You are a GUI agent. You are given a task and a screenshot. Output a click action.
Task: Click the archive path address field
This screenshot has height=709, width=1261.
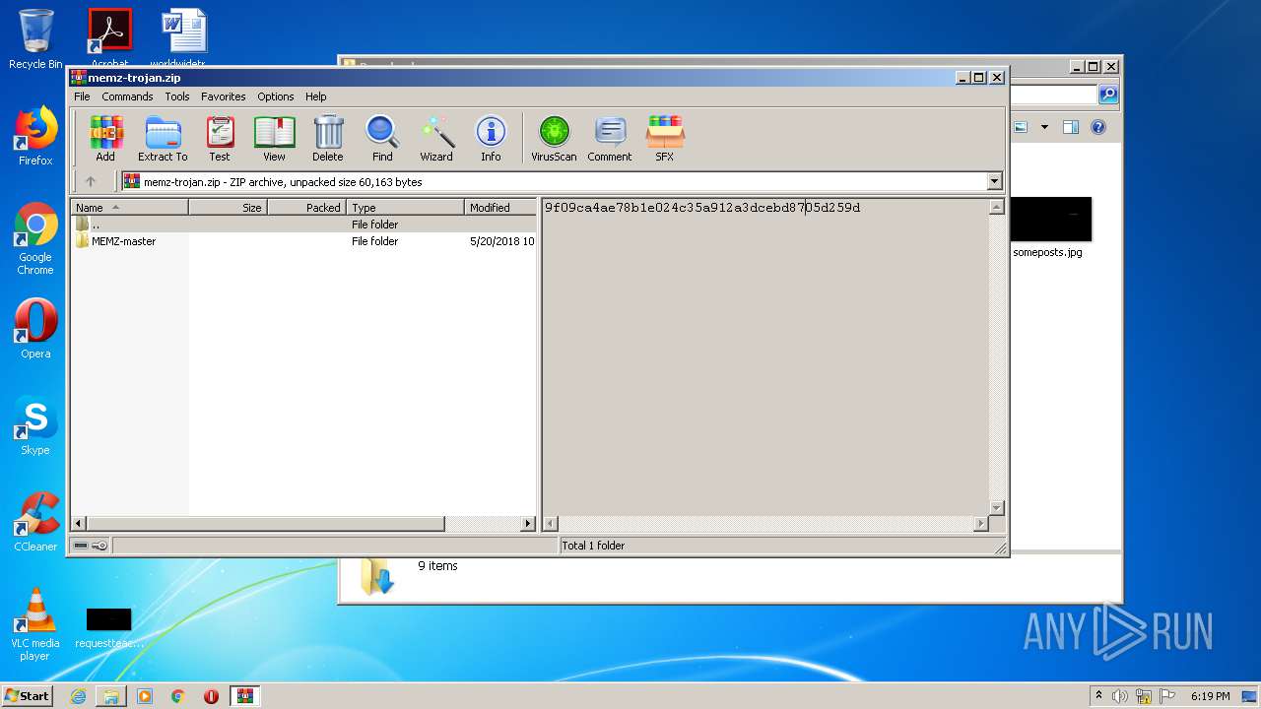[x=553, y=181]
